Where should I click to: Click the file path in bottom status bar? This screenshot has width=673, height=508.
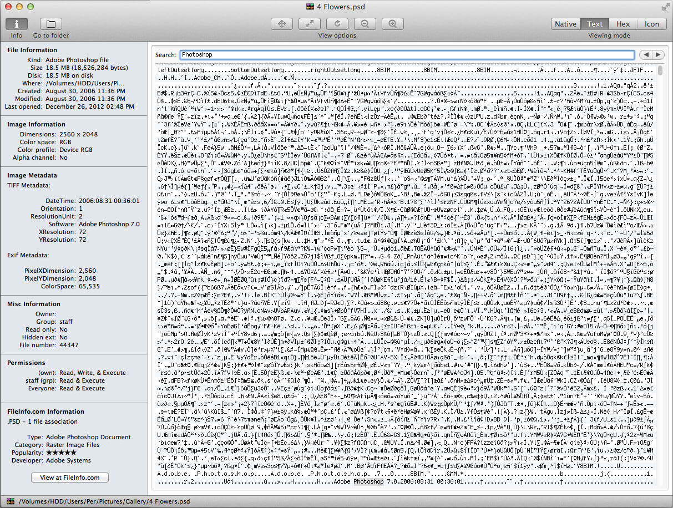click(x=104, y=501)
